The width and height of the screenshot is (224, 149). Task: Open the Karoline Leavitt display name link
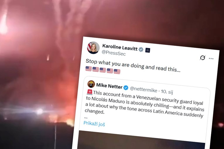(x=120, y=47)
